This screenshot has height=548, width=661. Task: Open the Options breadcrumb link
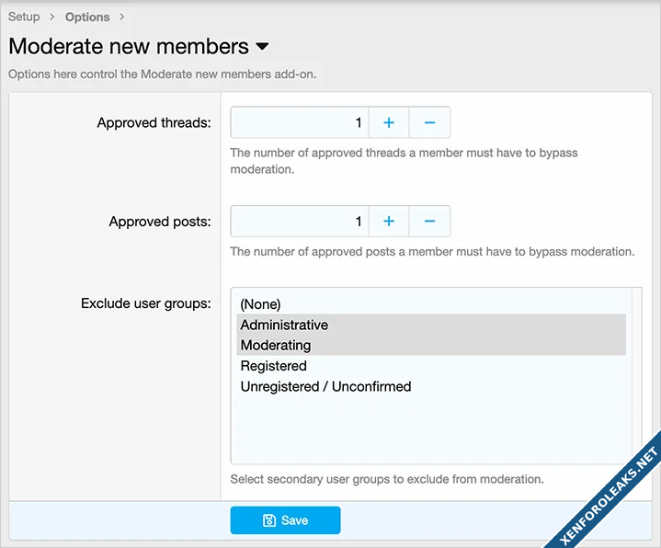[x=87, y=17]
